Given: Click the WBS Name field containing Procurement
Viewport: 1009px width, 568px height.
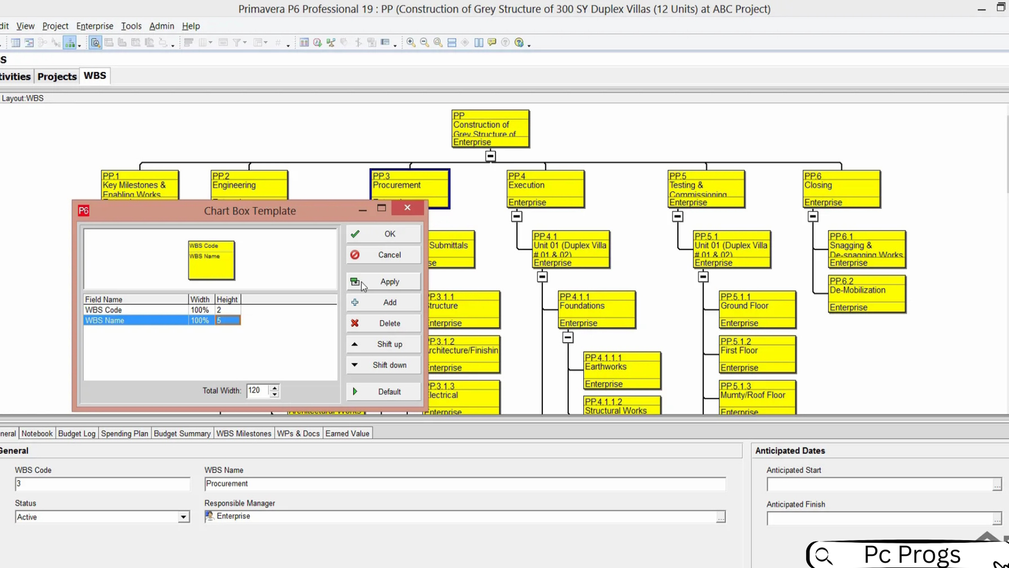Looking at the screenshot, I should (x=465, y=484).
